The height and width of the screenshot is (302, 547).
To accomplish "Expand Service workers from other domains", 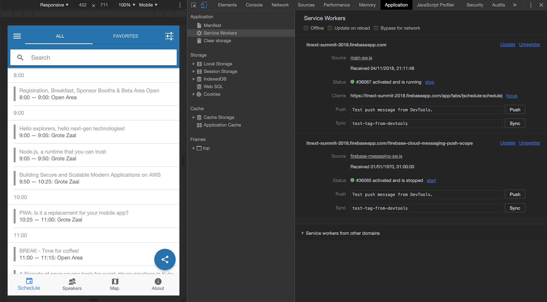I will (x=302, y=233).
